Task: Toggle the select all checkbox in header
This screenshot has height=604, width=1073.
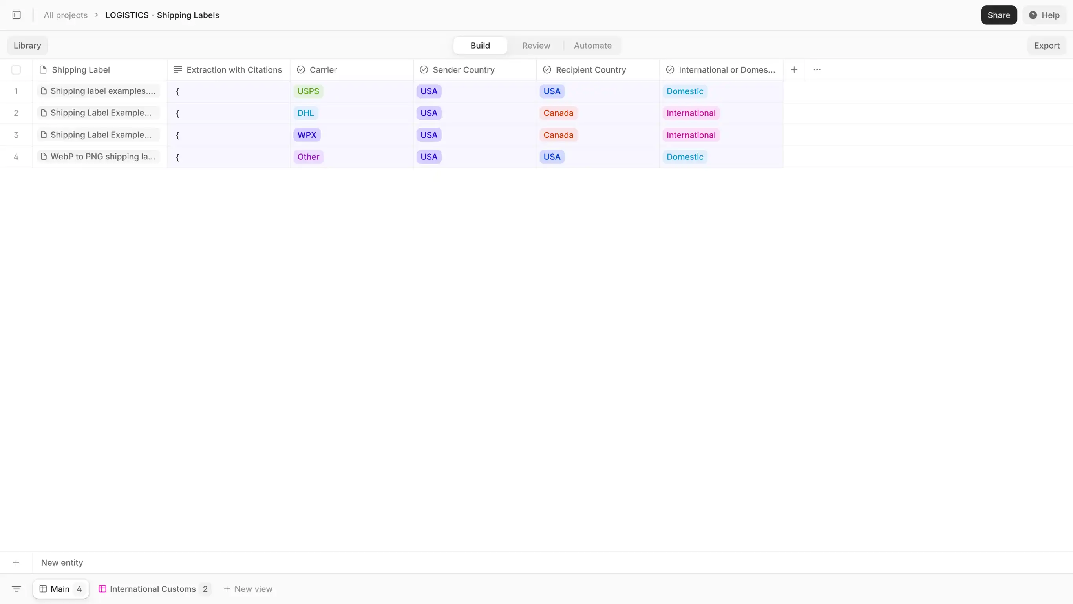Action: pos(16,69)
